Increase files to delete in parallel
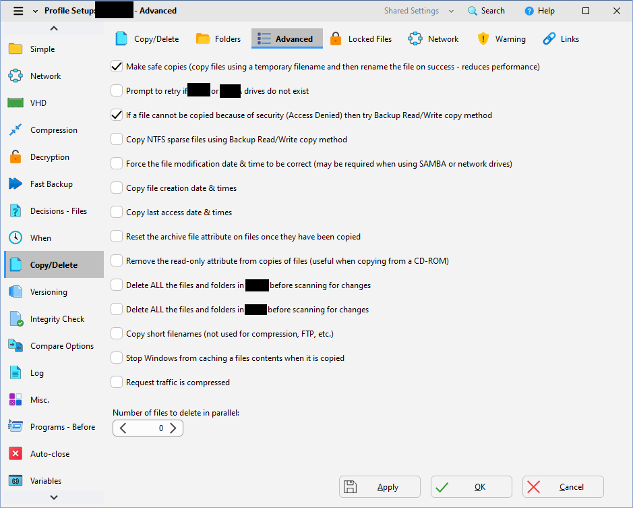 click(173, 428)
